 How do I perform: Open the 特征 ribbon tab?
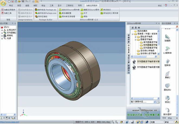tap(11, 5)
